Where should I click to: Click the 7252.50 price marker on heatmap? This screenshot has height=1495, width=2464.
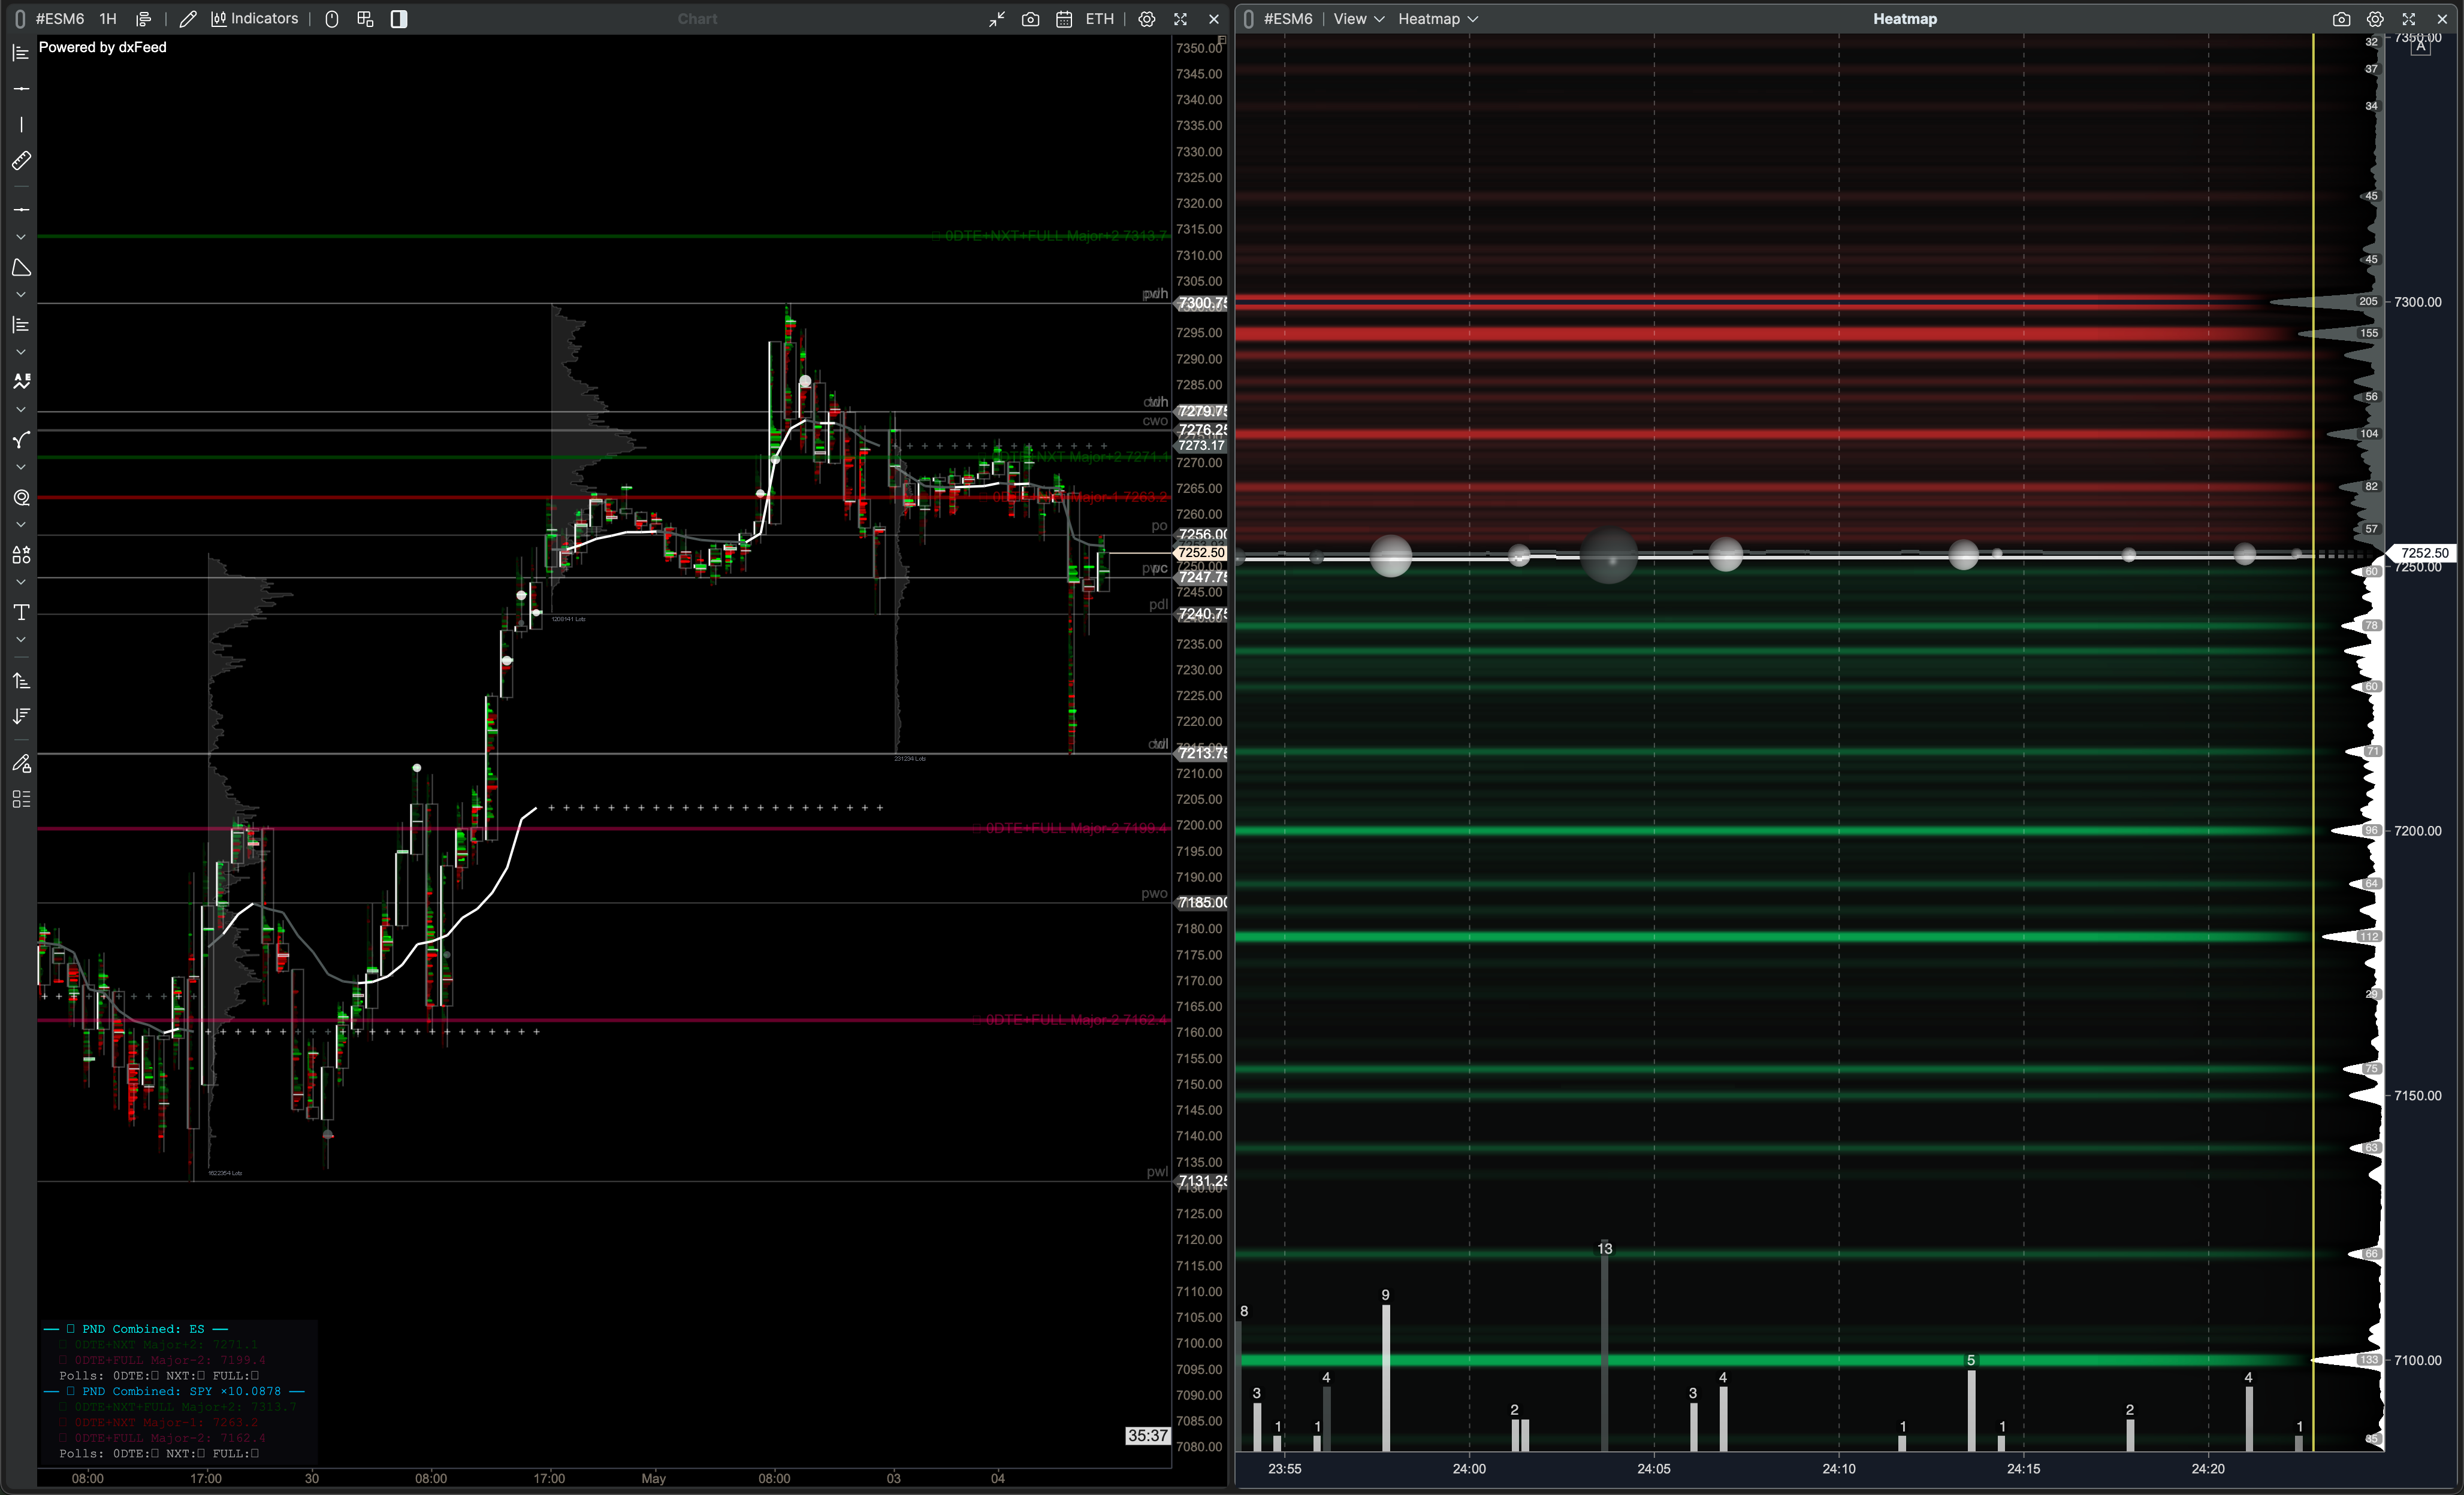2425,553
